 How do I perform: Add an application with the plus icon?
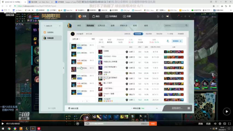60,26
